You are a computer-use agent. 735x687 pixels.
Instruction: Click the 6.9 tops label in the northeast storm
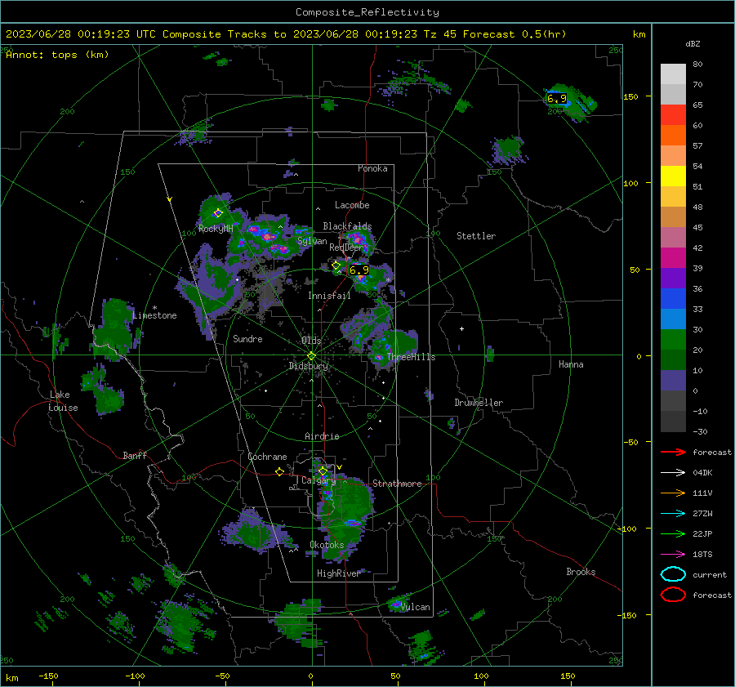[557, 99]
